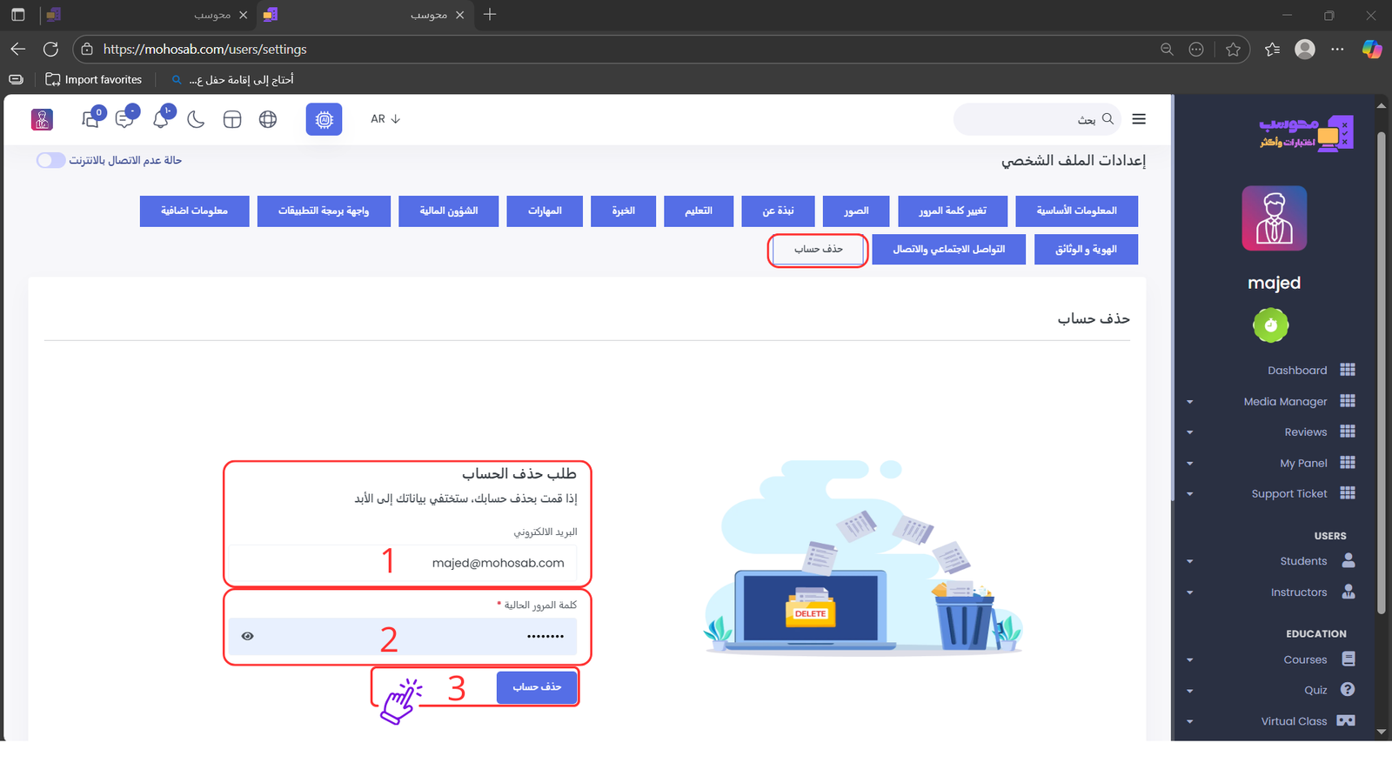The image size is (1392, 783).
Task: Open the chat messages icon
Action: [x=125, y=119]
